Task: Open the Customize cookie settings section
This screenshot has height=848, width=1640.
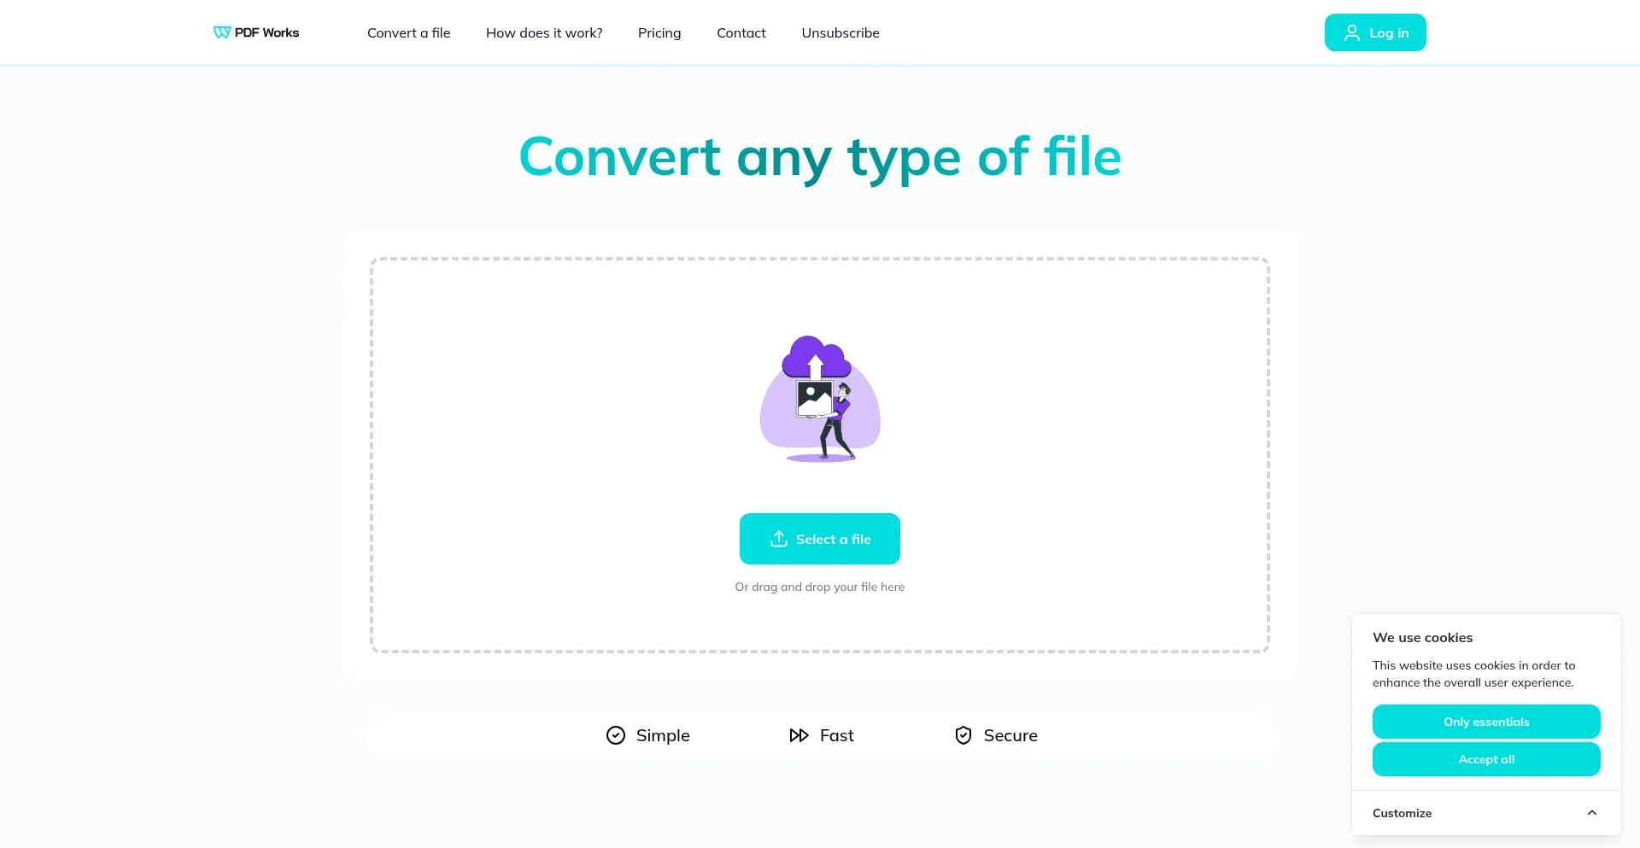Action: tap(1402, 813)
